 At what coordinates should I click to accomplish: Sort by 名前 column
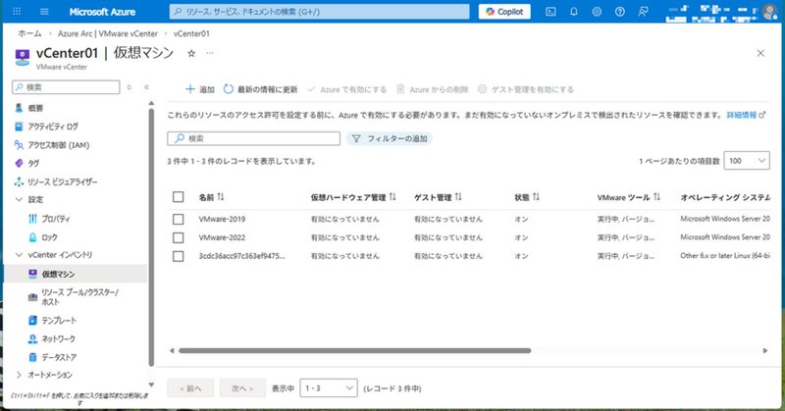(211, 197)
